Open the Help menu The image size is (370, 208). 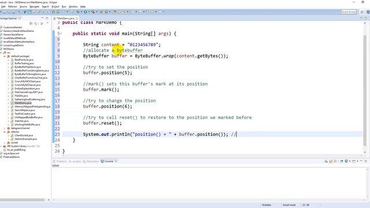point(83,6)
